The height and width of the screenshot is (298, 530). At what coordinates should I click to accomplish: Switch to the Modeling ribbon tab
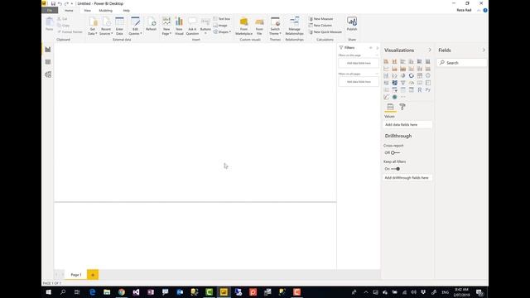pos(105,11)
